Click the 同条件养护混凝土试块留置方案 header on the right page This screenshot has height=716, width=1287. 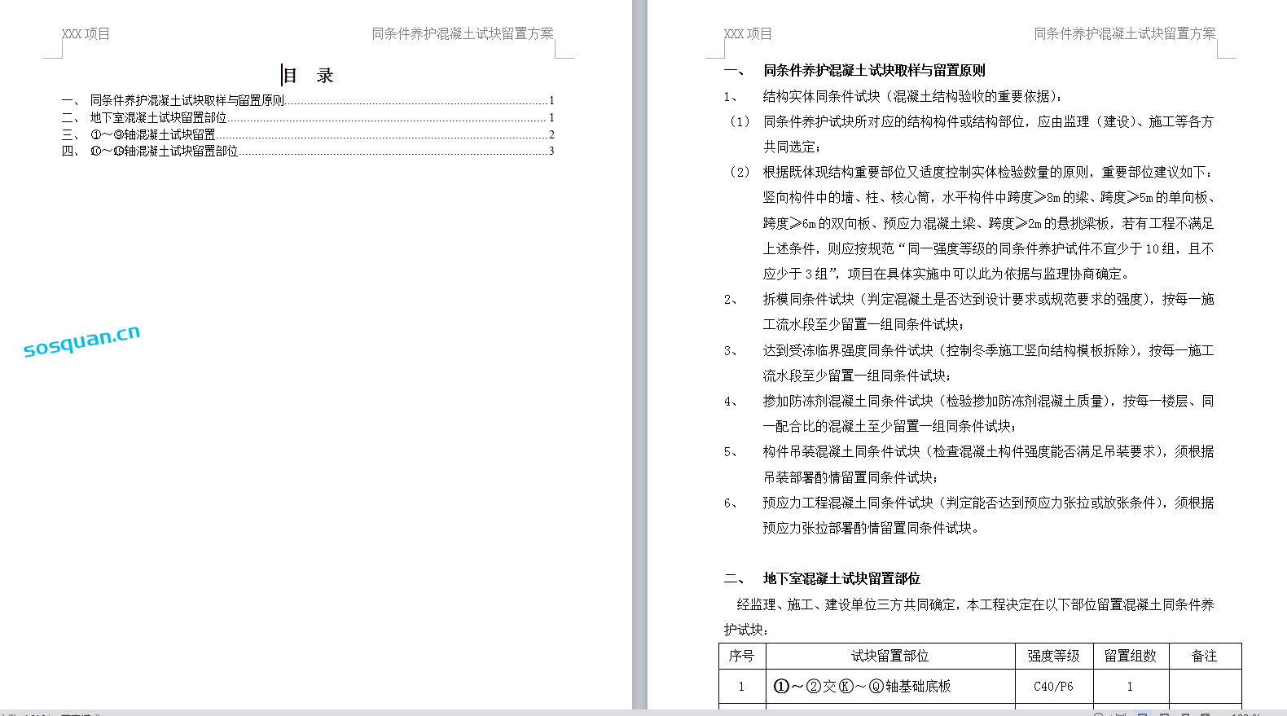coord(1124,33)
